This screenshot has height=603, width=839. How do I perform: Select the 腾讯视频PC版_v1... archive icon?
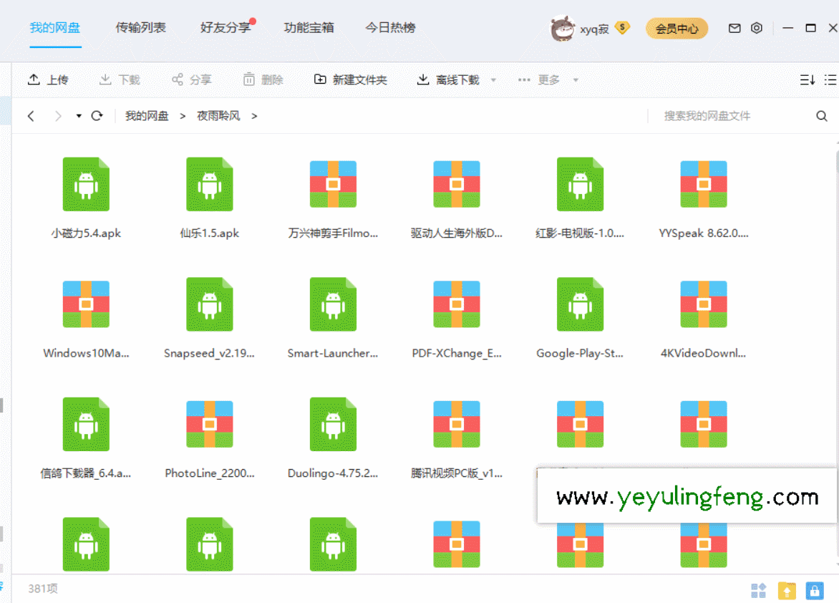[457, 424]
